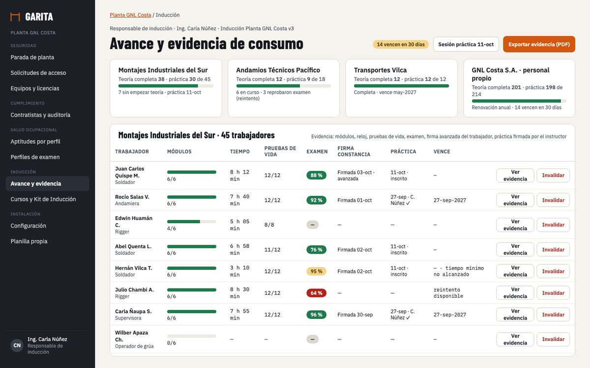
Task: Invalidate Juan Carlos Quispe M. record
Action: [553, 176]
